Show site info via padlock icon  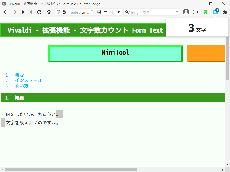tap(64, 12)
